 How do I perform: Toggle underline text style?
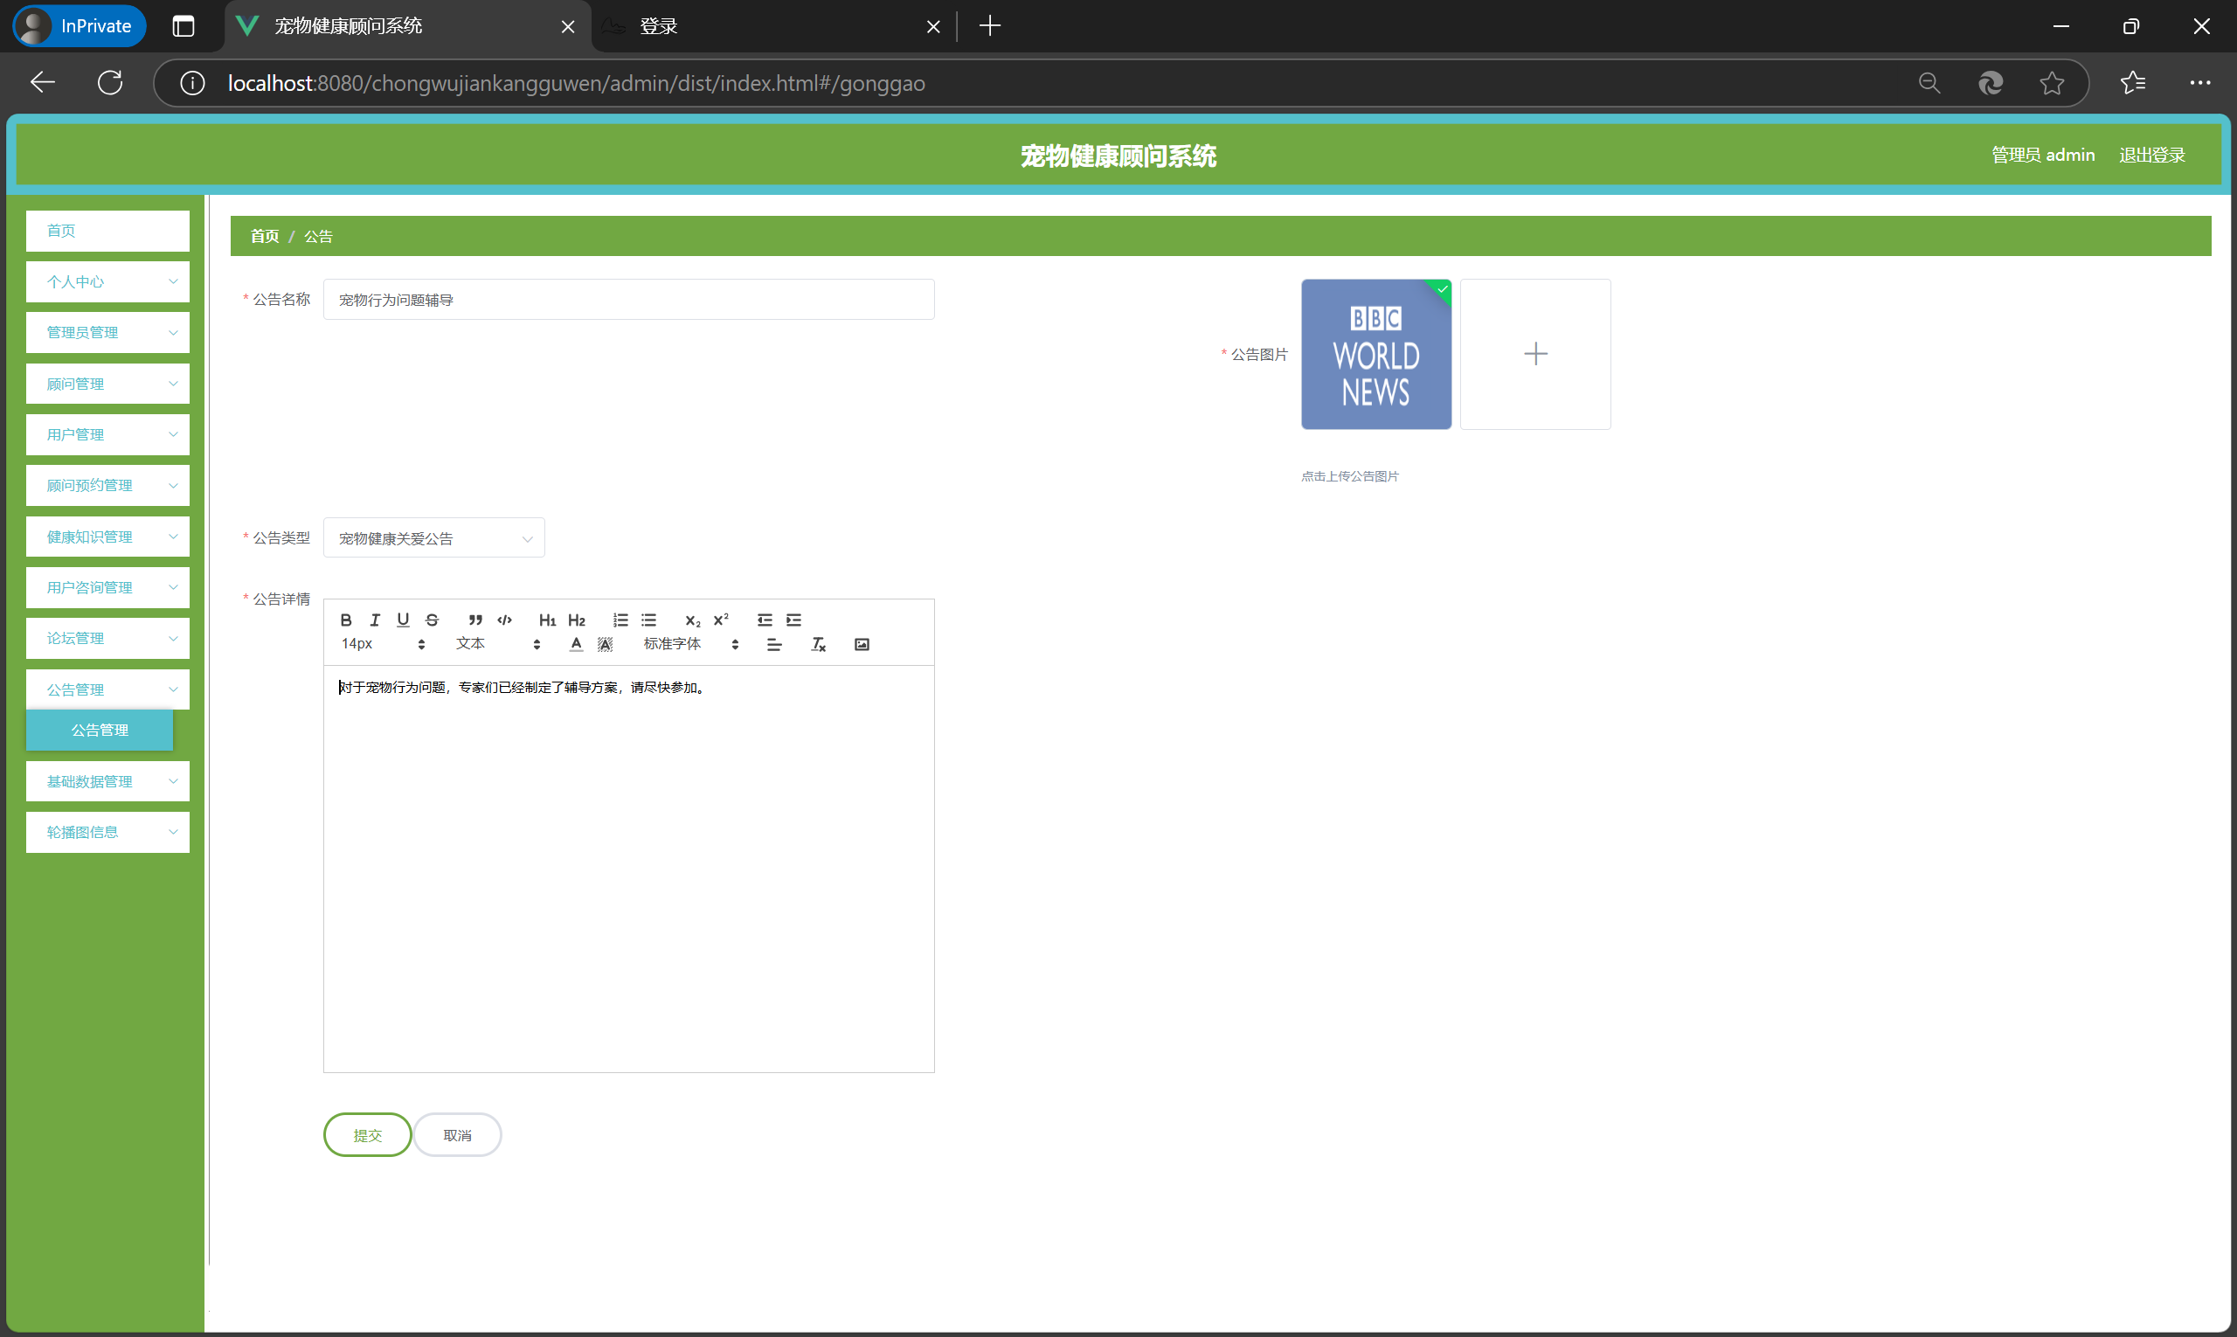tap(403, 620)
